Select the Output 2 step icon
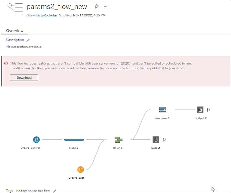231x193 pixels. [x=200, y=110]
